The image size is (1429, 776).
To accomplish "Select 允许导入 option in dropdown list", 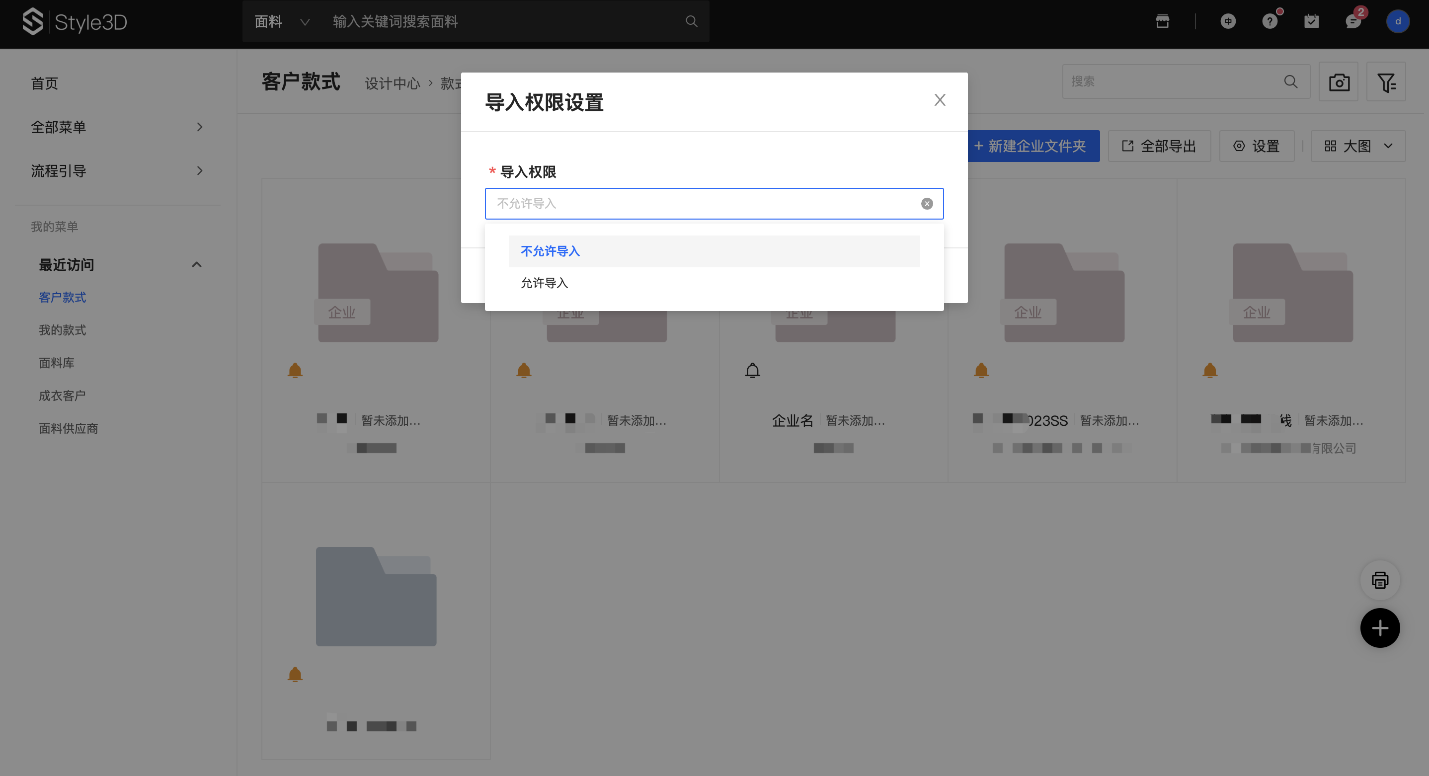I will (544, 283).
